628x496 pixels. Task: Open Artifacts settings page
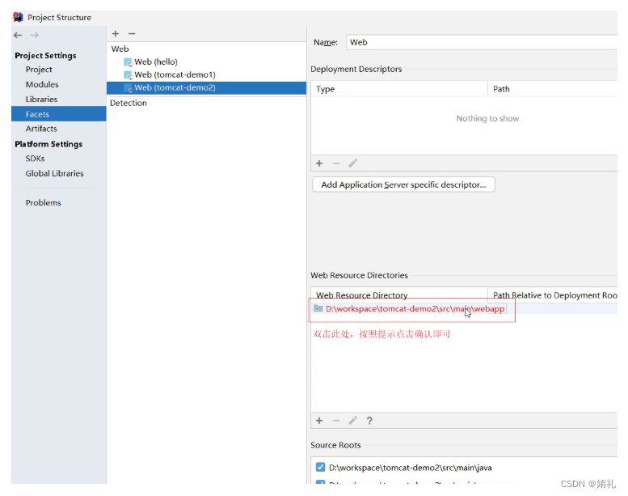click(41, 129)
